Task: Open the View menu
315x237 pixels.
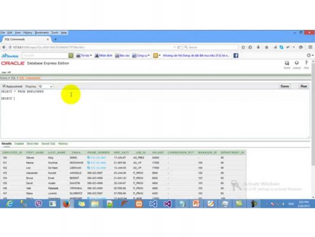Action: [18, 33]
